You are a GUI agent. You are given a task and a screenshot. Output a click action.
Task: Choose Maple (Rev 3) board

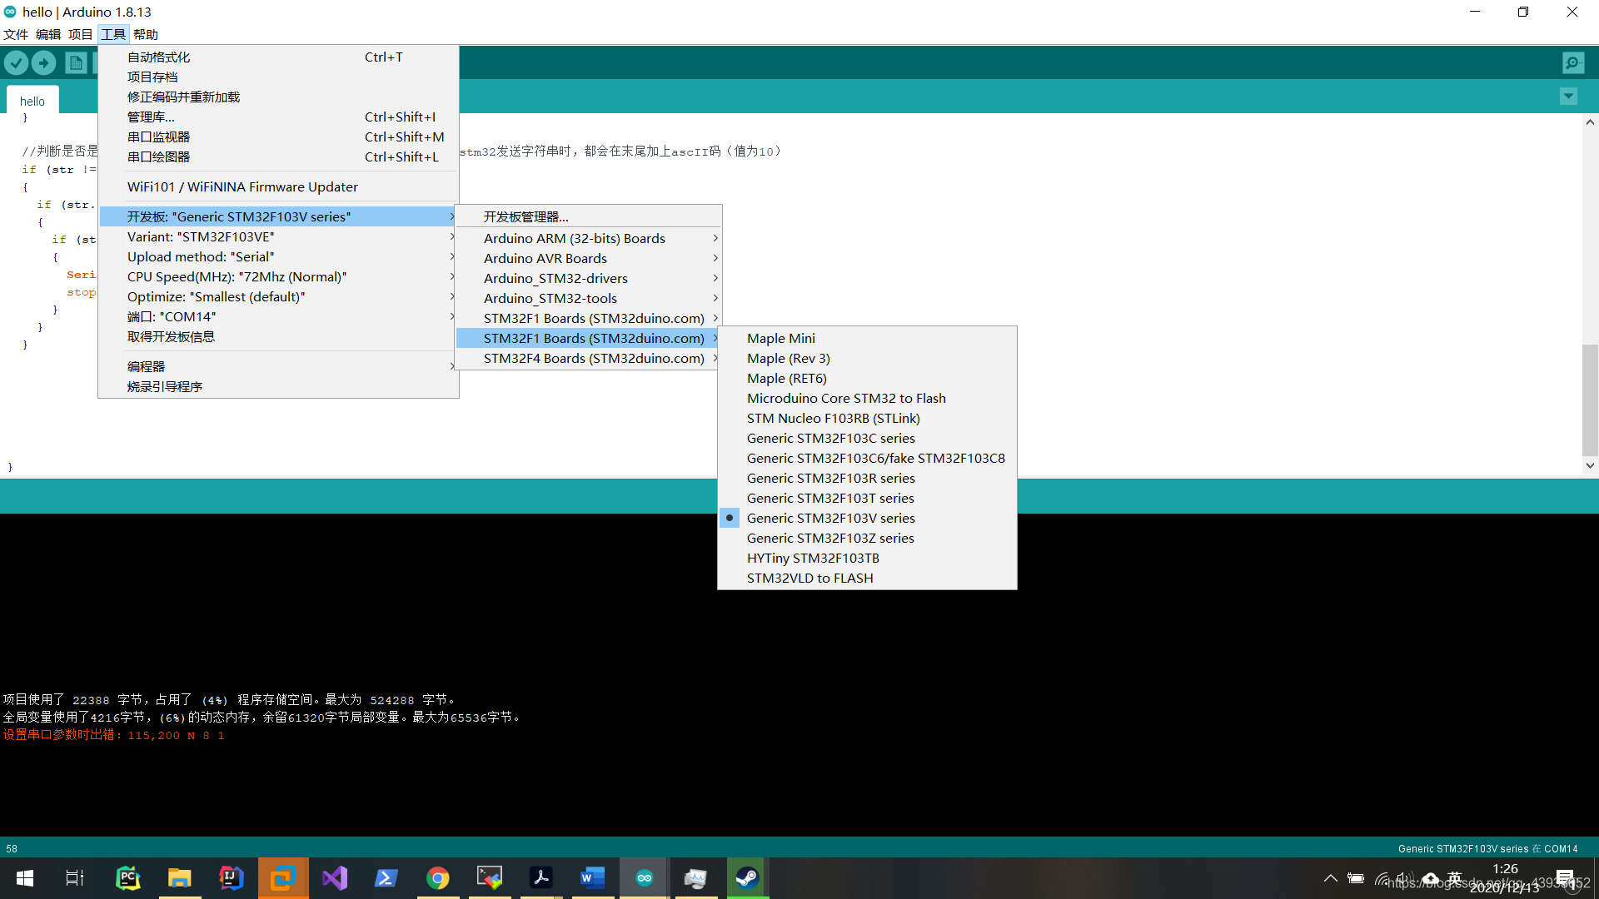point(867,358)
